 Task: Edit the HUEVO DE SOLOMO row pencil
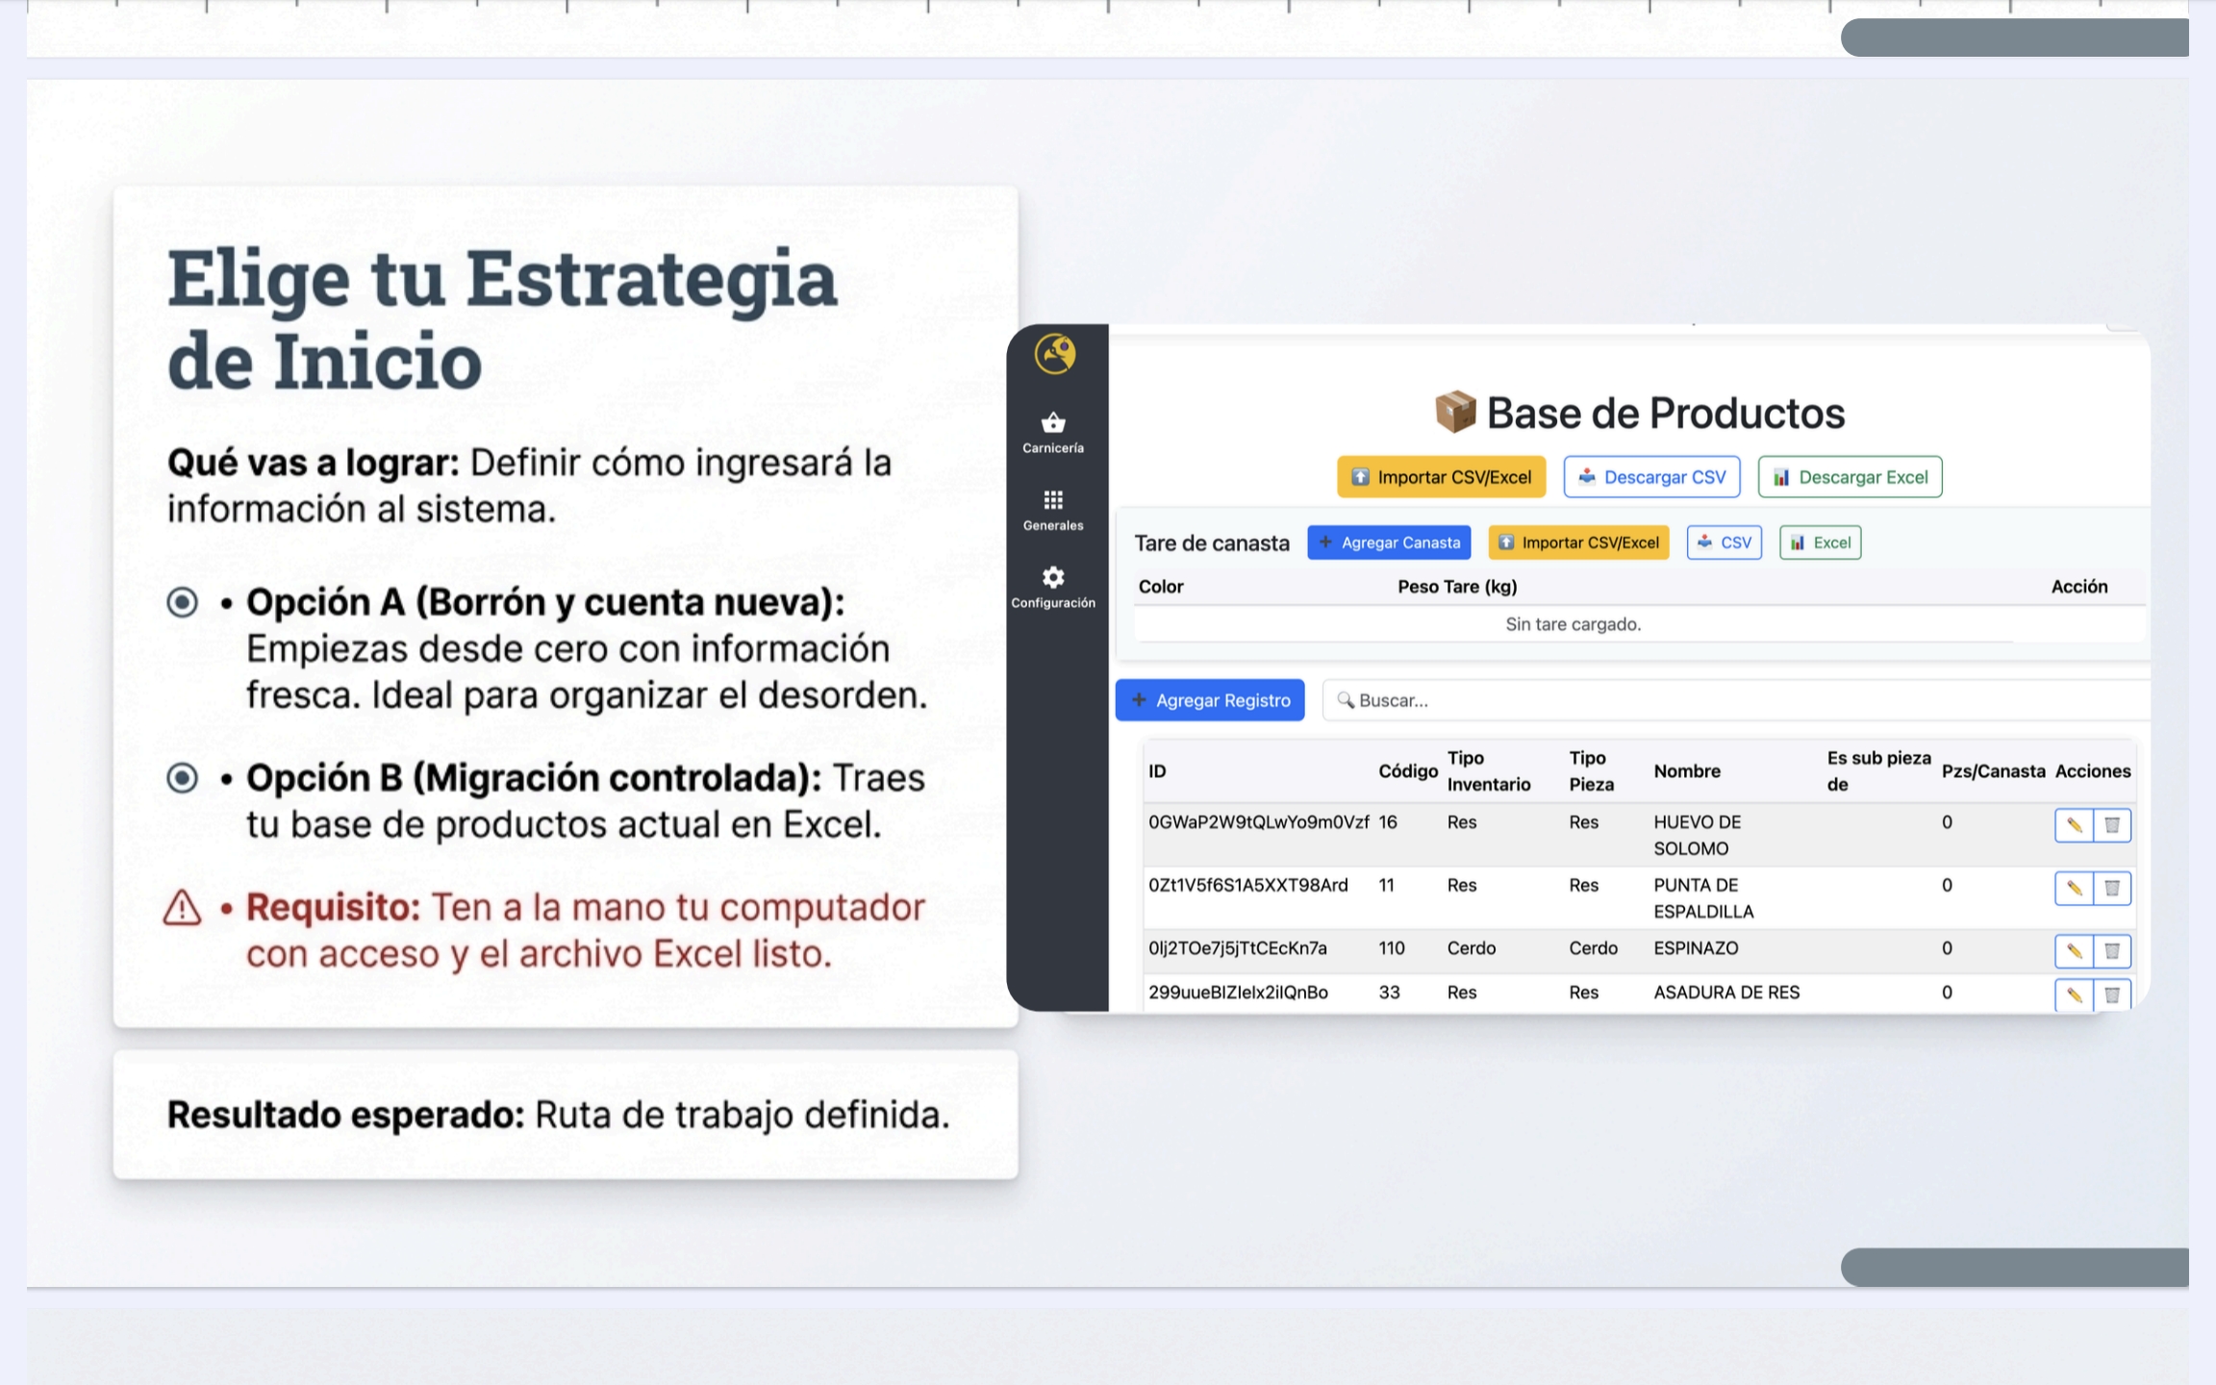[2074, 825]
